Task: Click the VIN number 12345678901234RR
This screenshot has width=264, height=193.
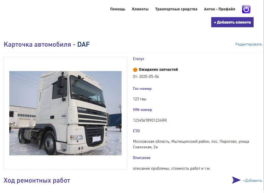Action: (x=150, y=121)
